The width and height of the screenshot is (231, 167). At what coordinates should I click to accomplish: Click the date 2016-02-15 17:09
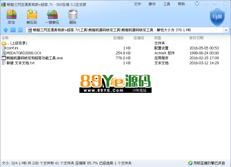coord(204,58)
